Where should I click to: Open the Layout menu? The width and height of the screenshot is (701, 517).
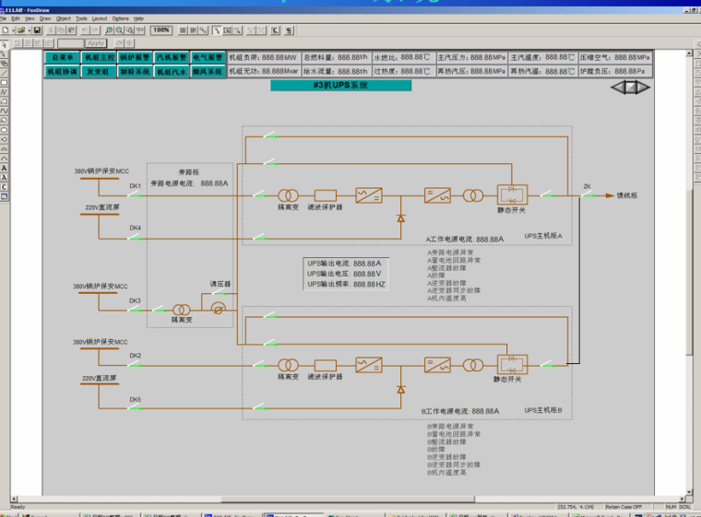click(100, 18)
